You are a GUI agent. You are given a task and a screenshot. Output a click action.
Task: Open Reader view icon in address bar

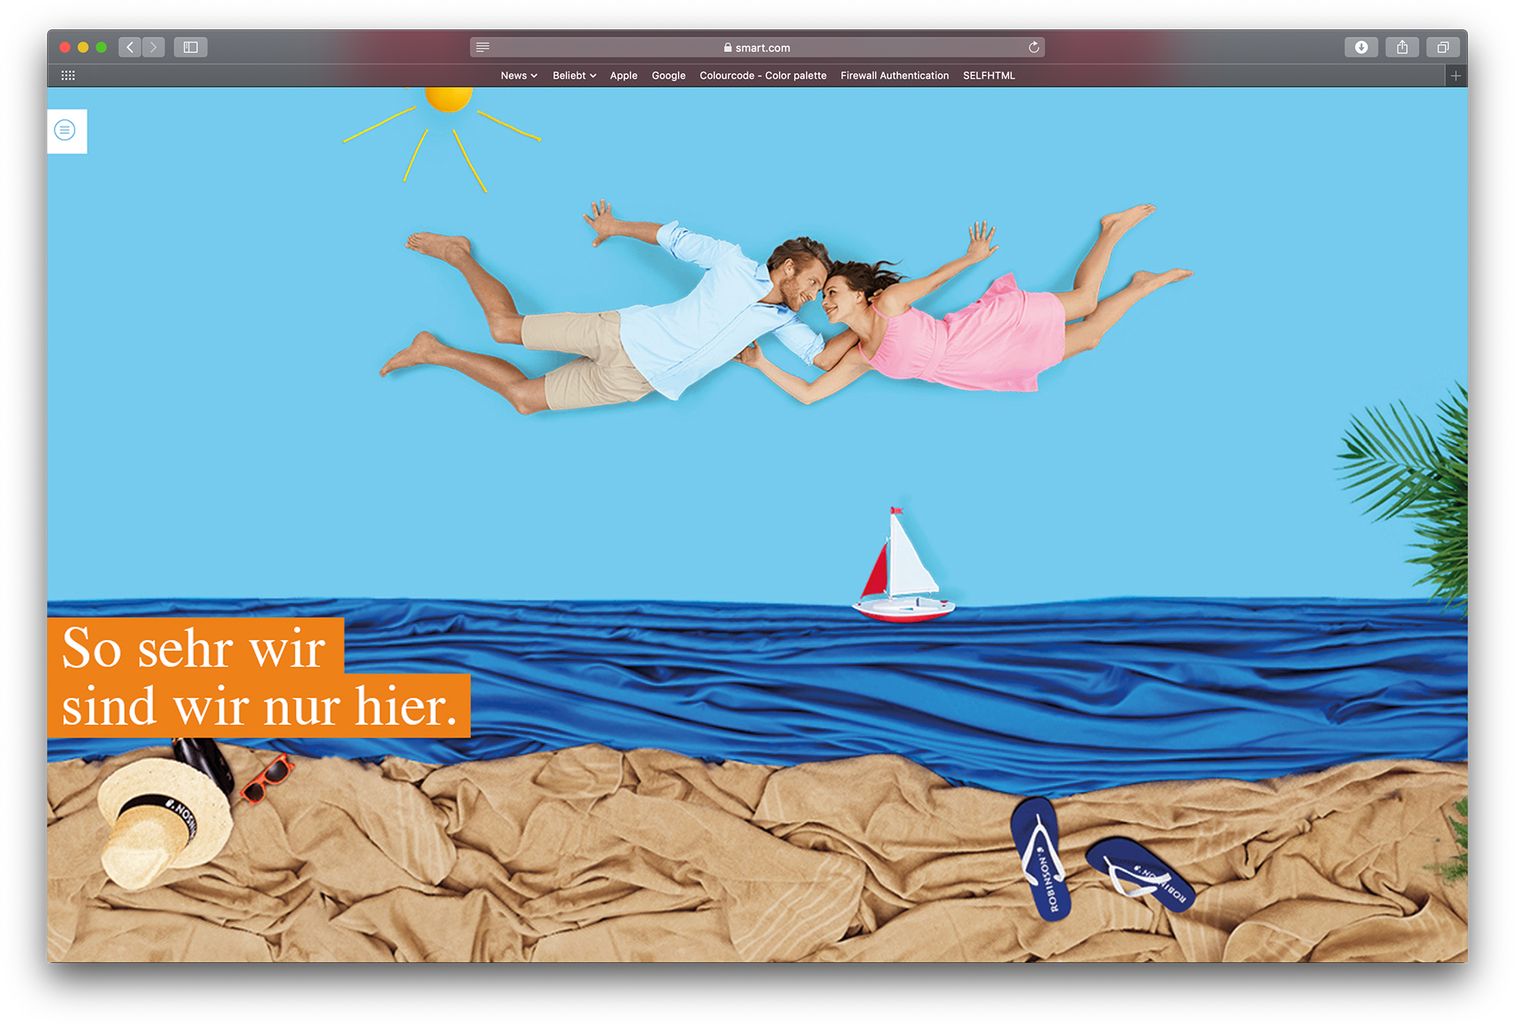(x=483, y=47)
